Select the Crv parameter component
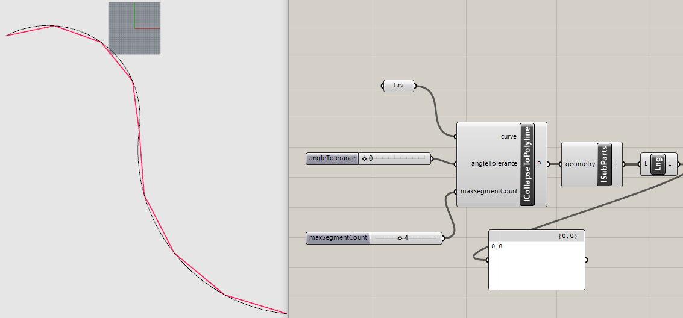683x318 pixels. (398, 86)
